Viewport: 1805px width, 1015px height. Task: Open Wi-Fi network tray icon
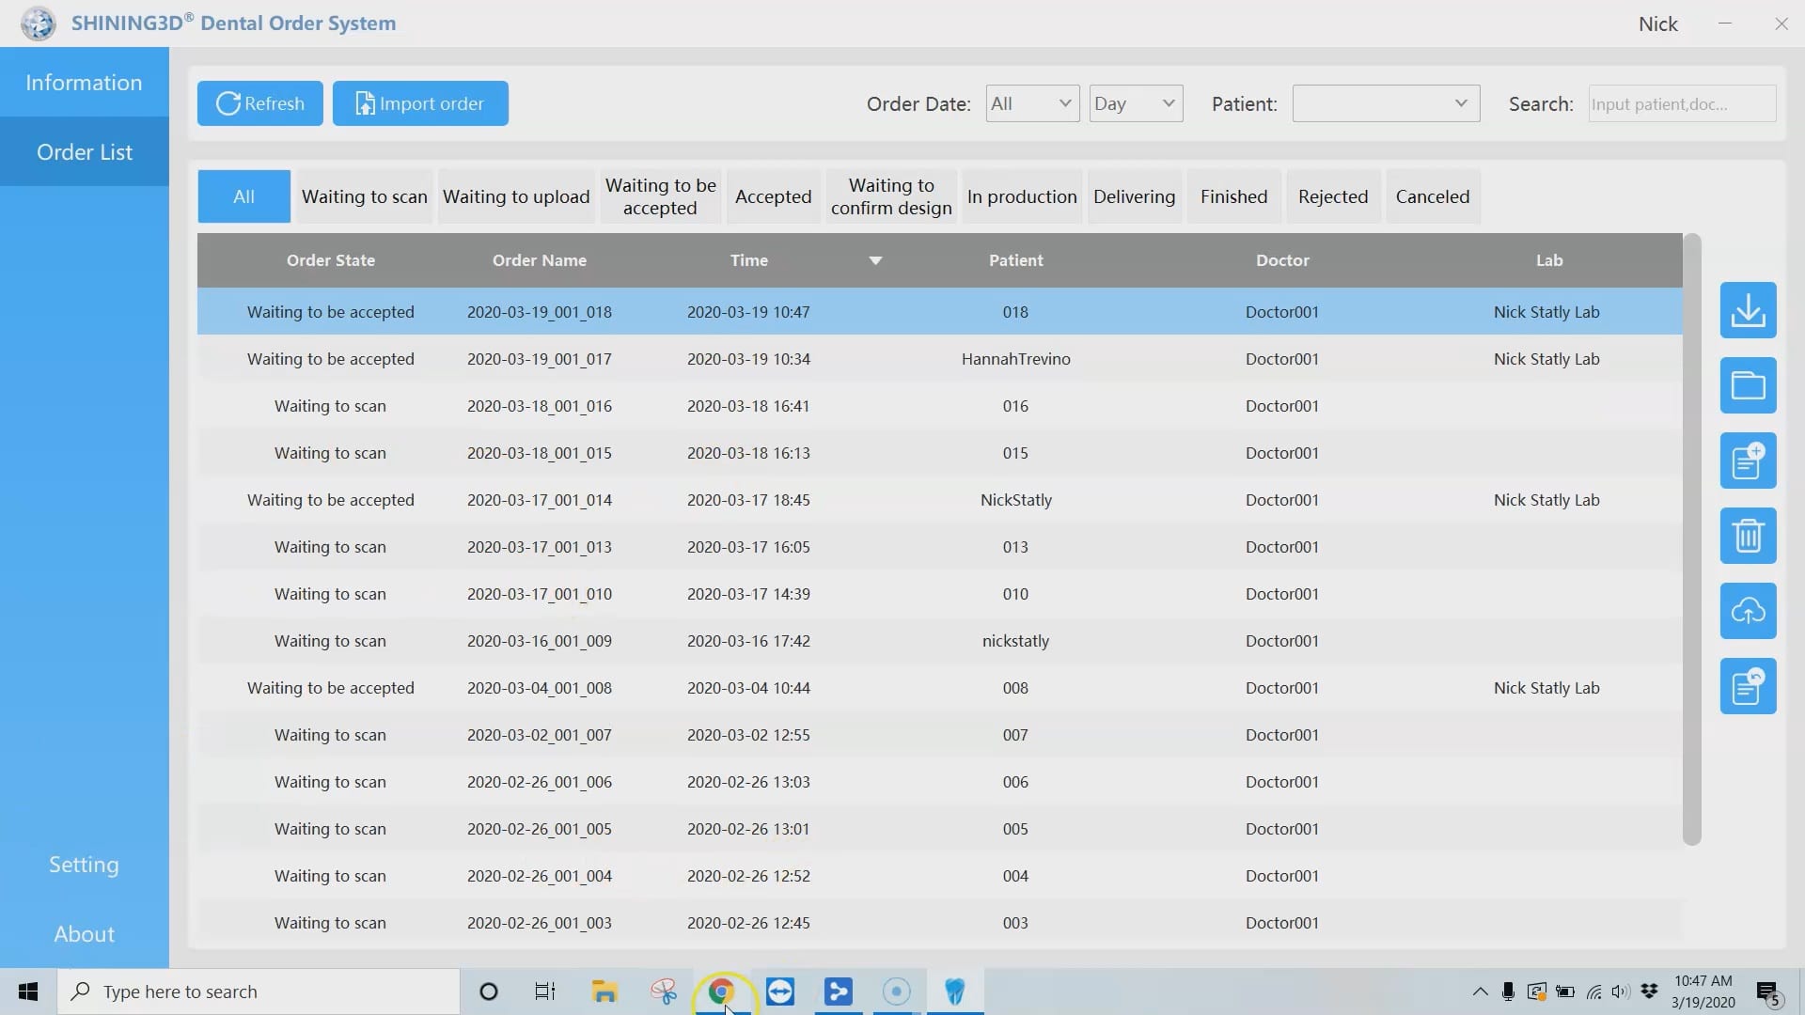point(1594,992)
